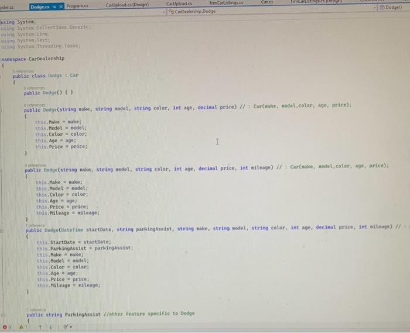Open the CarUpload.cs code tab
The width and height of the screenshot is (410, 333).
coord(179,4)
